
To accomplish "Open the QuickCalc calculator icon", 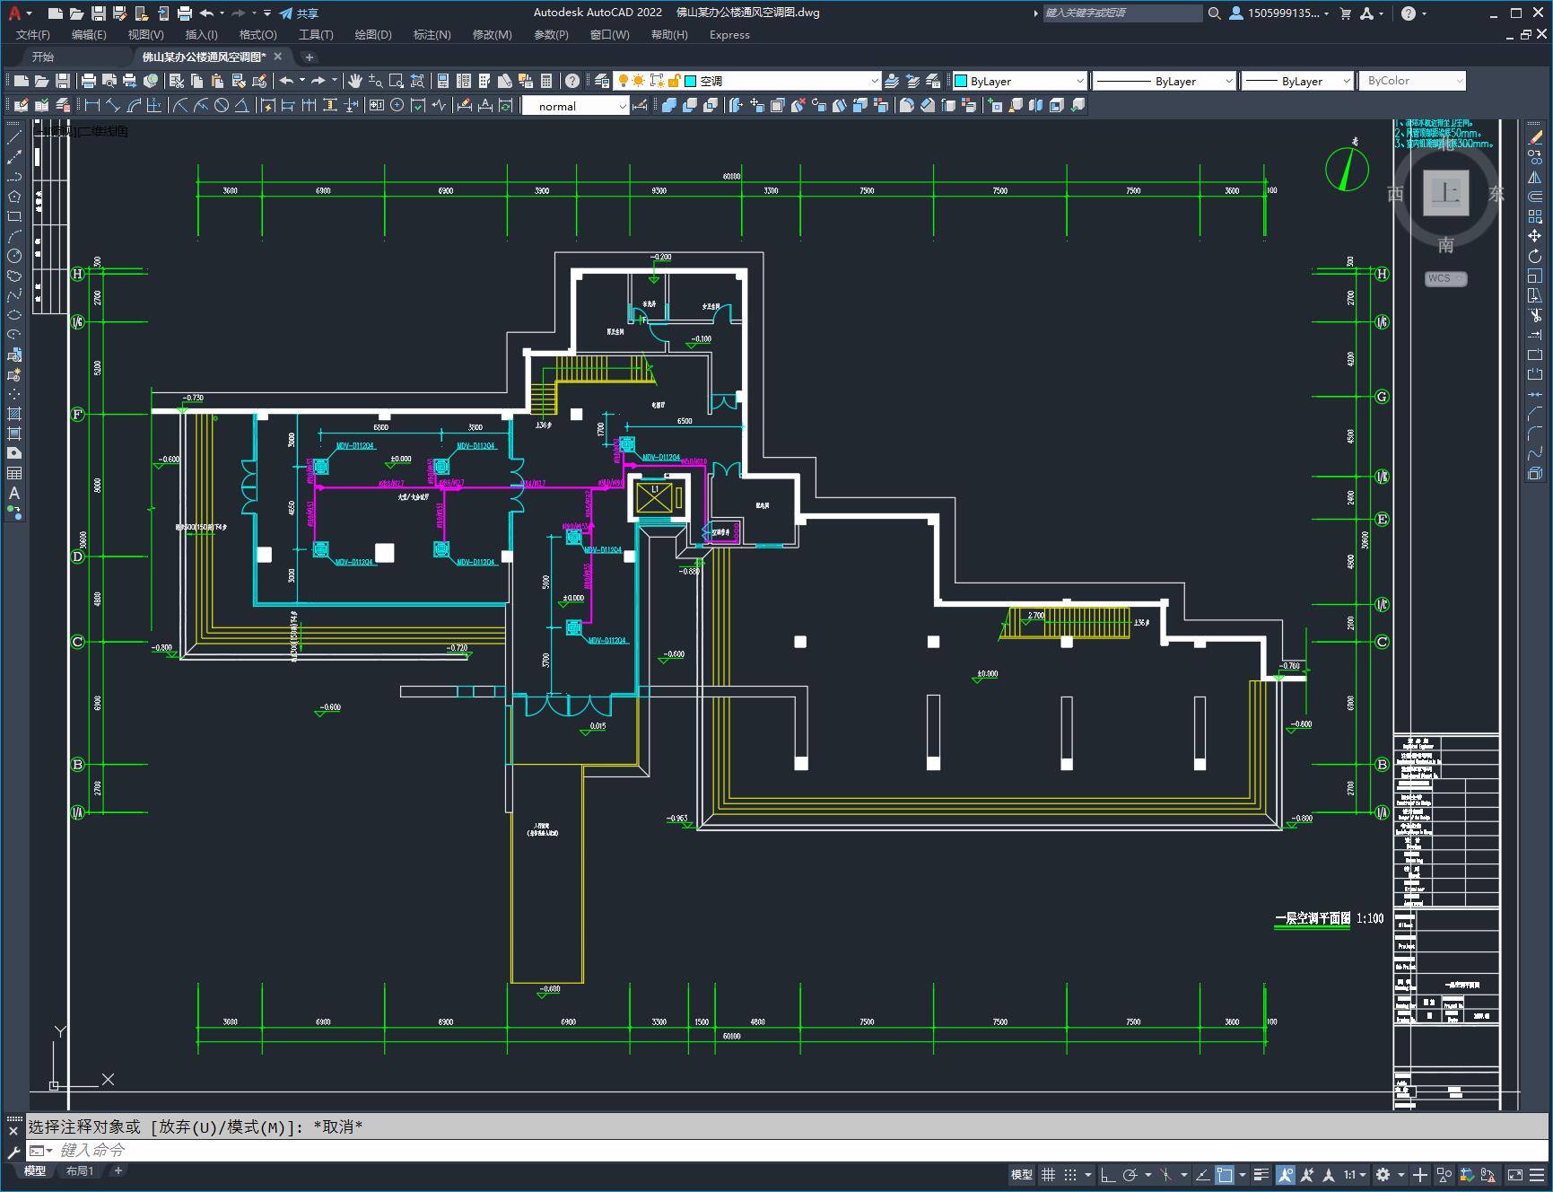I will click(x=546, y=81).
